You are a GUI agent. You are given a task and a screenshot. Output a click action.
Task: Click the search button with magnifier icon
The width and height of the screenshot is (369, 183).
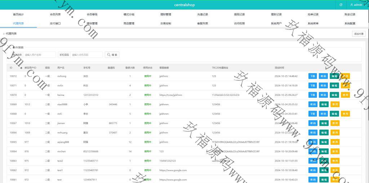click(x=112, y=55)
